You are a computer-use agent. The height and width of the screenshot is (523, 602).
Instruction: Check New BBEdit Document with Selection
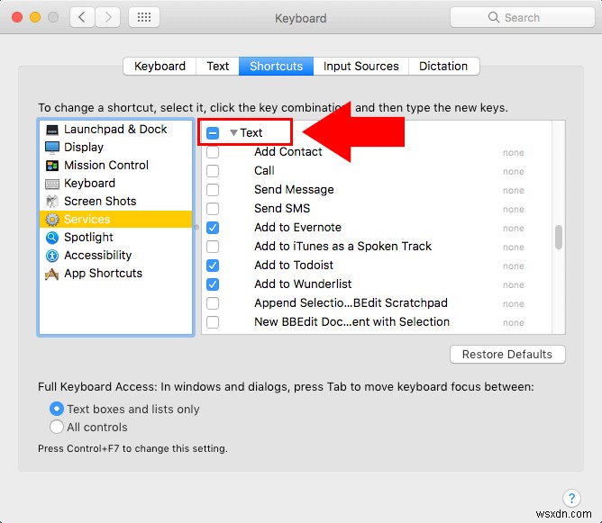(213, 322)
